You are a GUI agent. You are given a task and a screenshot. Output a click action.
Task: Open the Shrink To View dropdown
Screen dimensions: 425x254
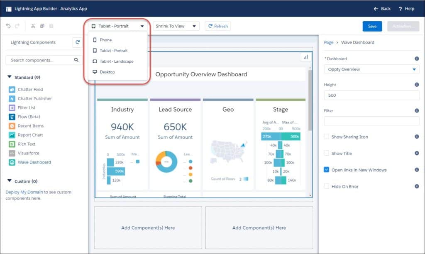(x=176, y=26)
